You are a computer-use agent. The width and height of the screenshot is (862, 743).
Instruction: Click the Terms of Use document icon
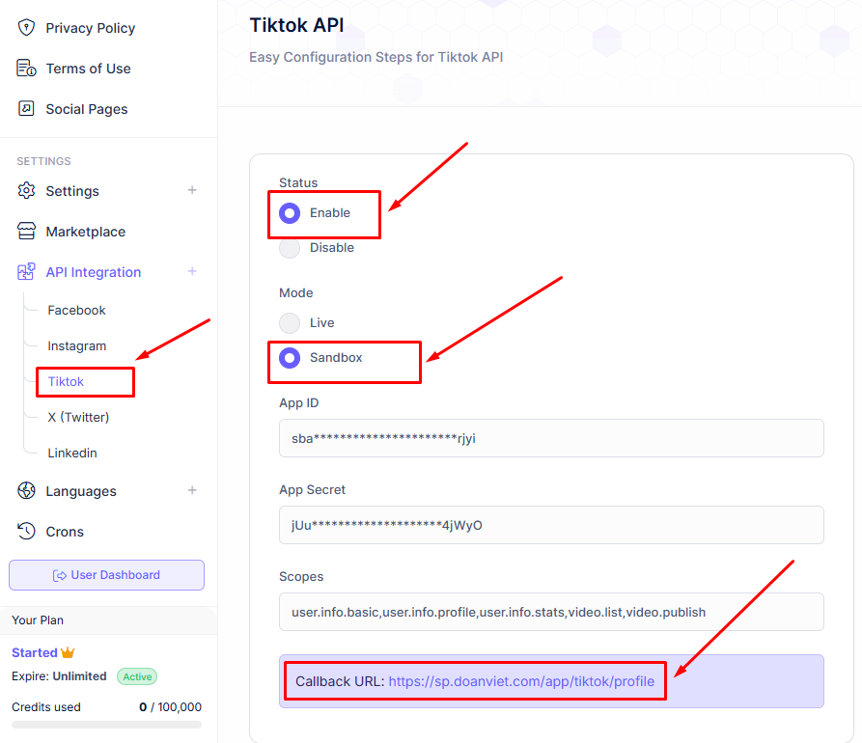(x=26, y=69)
